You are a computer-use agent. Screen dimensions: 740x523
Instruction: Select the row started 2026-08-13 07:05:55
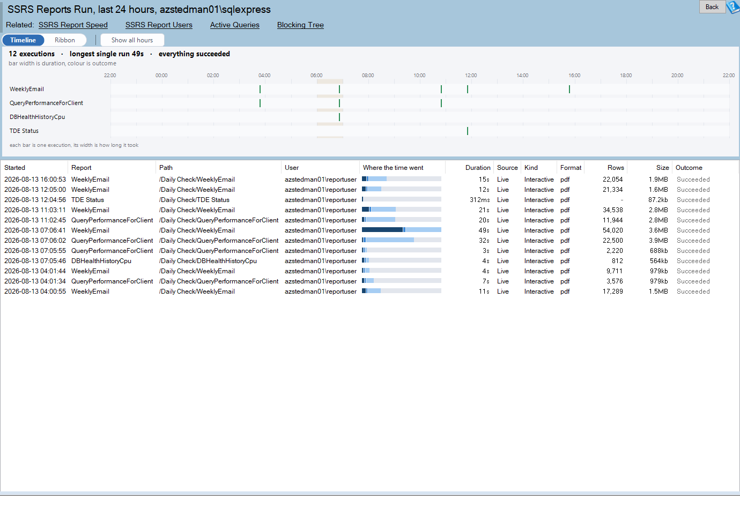coord(370,251)
